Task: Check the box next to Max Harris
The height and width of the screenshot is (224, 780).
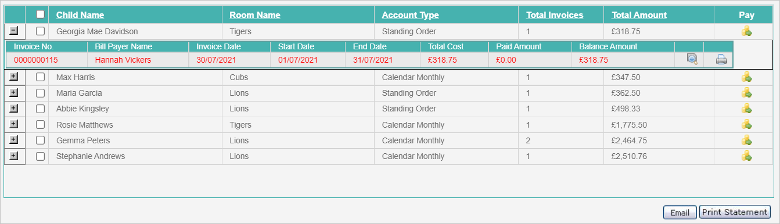Action: [x=40, y=77]
